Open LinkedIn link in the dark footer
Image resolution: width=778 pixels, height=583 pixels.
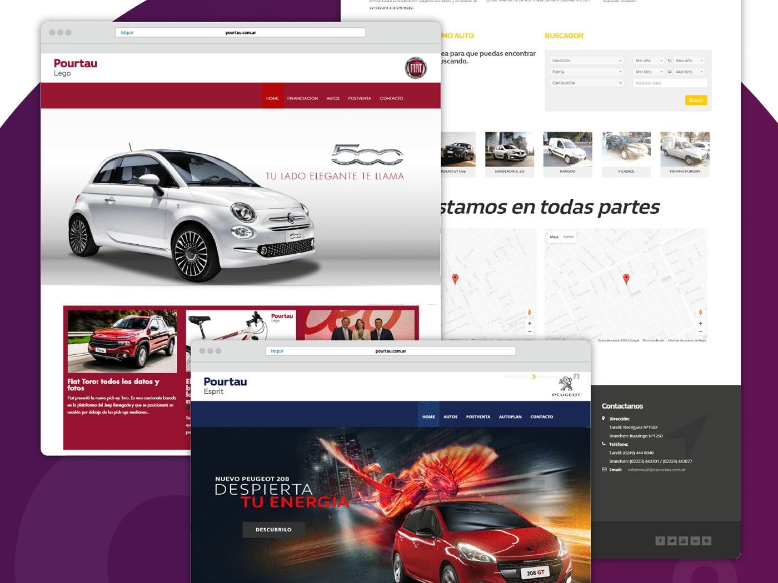coord(695,541)
